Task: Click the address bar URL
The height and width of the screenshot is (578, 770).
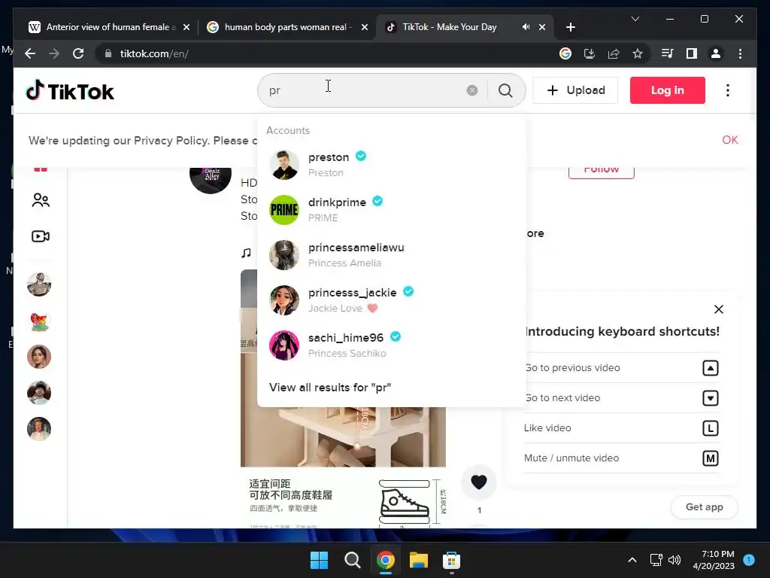Action: (x=154, y=53)
